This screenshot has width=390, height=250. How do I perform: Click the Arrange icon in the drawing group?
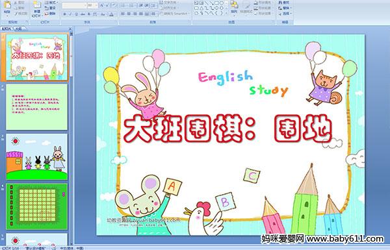click(234, 7)
